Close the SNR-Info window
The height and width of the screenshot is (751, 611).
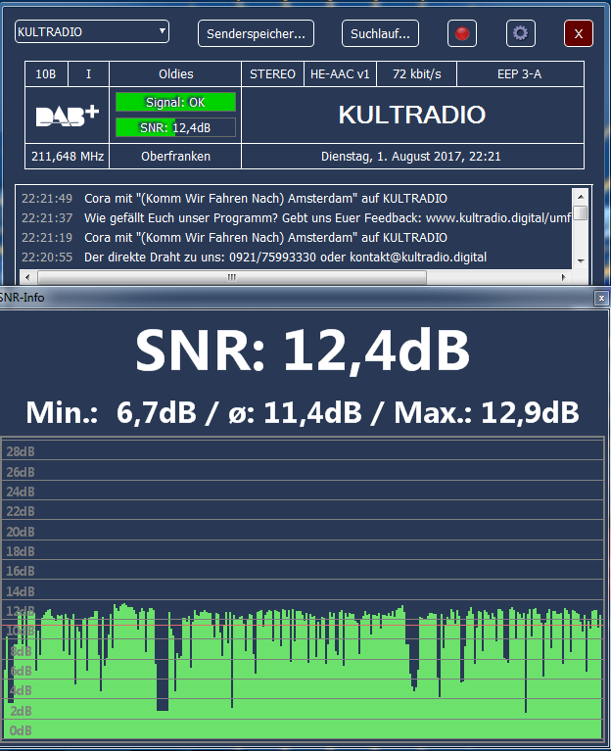(600, 298)
